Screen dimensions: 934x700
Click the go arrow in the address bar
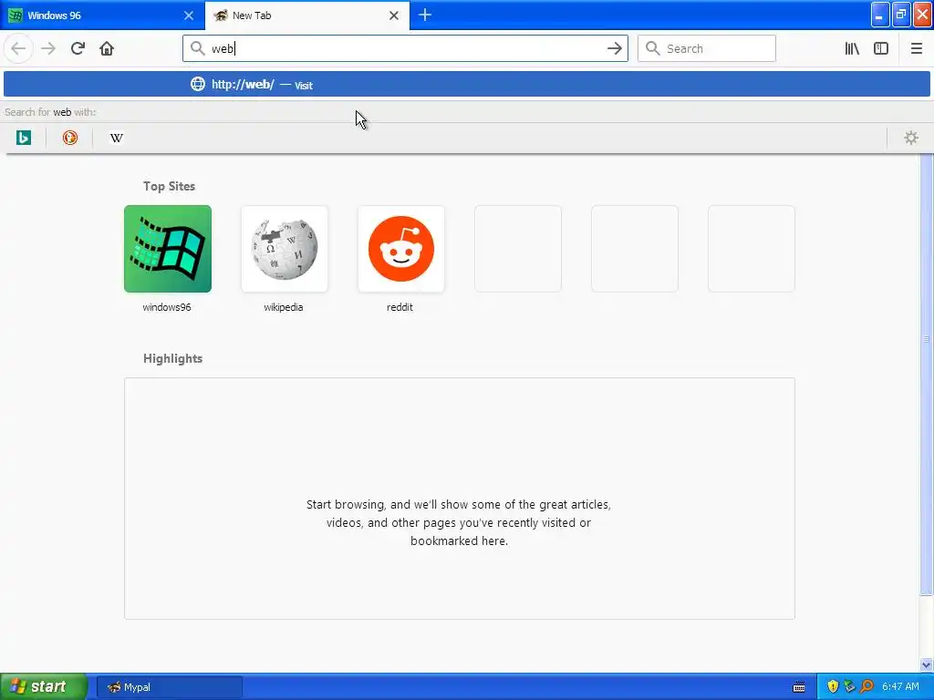(614, 48)
